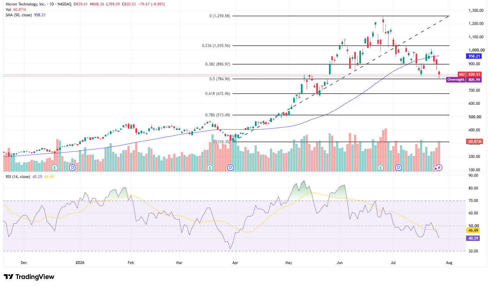Select the yellow 46.49 RSI average label
The height and width of the screenshot is (286, 490).
point(473,230)
